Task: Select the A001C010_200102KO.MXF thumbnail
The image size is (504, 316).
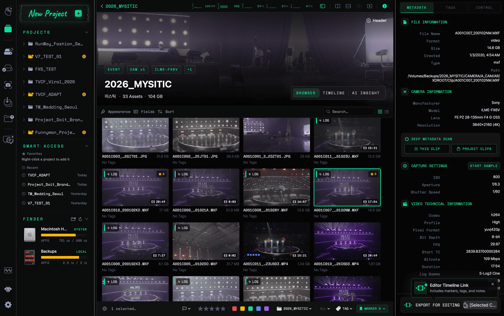Action: [135, 187]
